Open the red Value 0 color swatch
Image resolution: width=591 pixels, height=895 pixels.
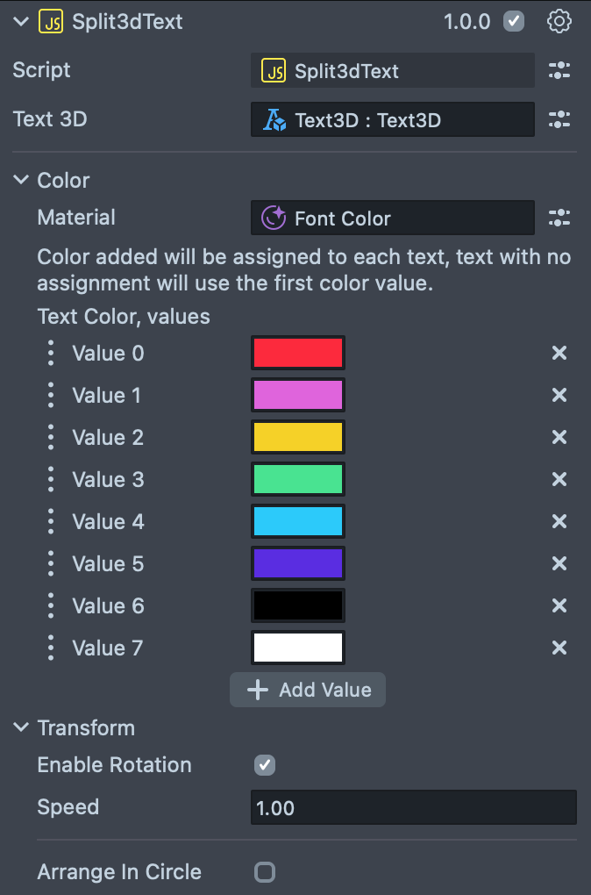click(297, 354)
